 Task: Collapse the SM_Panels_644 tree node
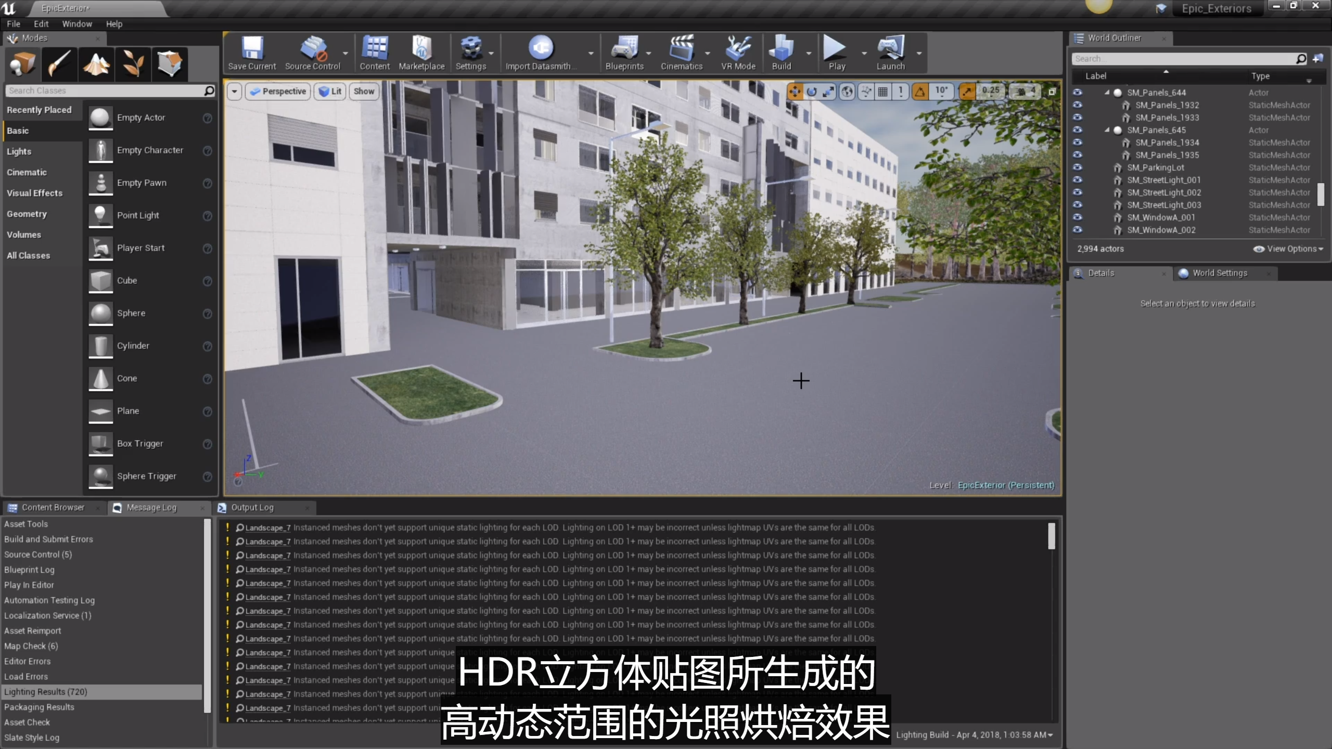pos(1107,93)
